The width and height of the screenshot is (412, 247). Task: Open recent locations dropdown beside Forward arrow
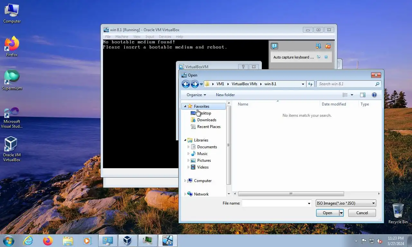[201, 84]
